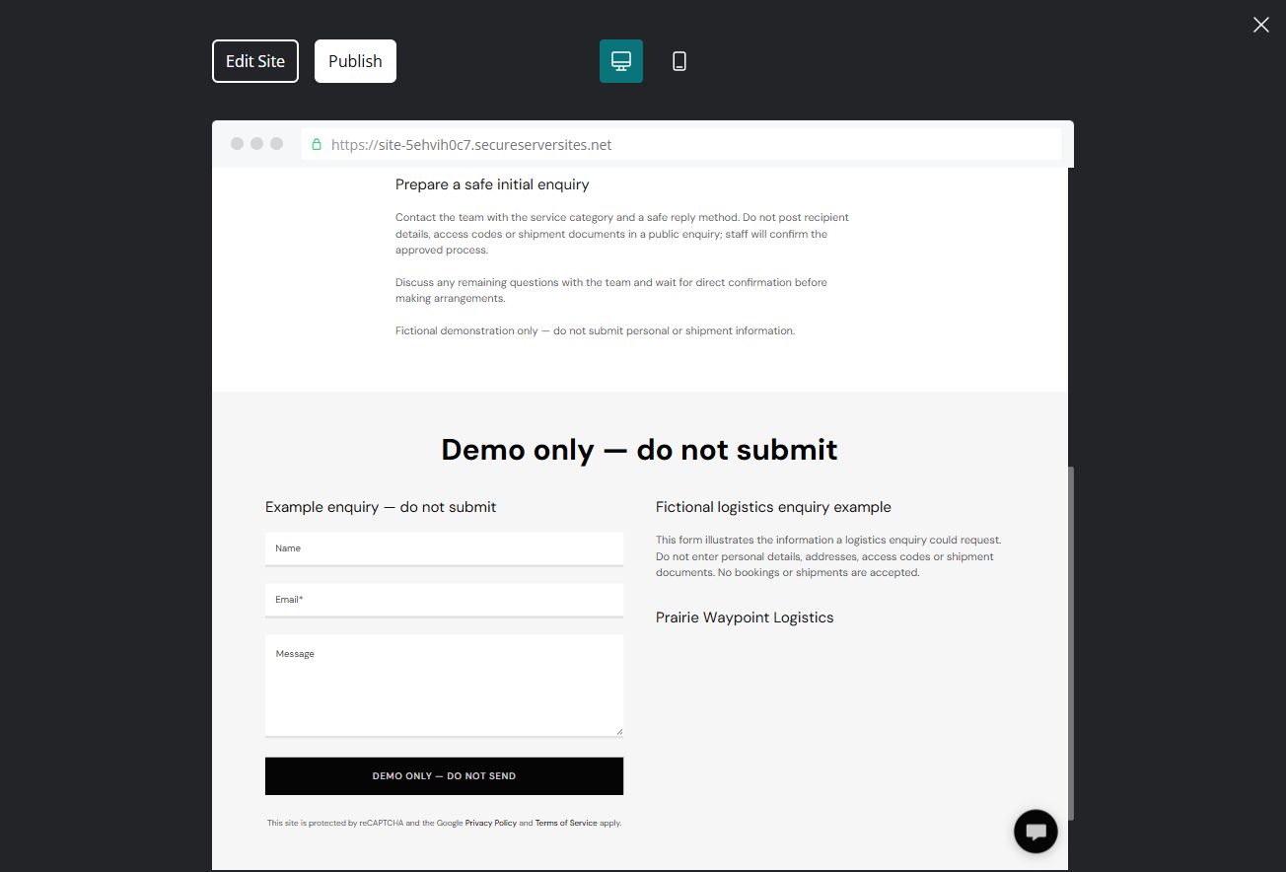The width and height of the screenshot is (1286, 872).
Task: Click the 'Fictional demonstration only' notice line
Action: click(595, 330)
